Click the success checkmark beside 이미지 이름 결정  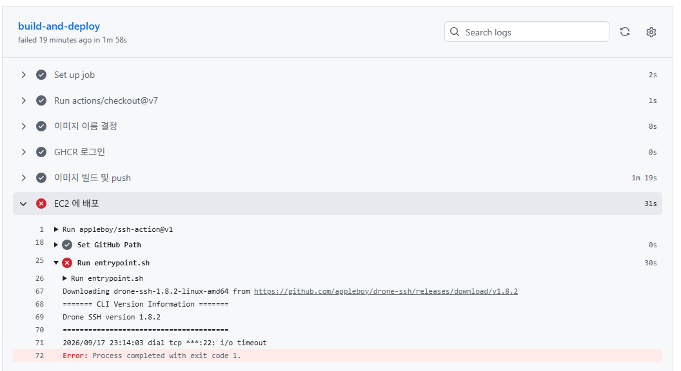pos(41,126)
